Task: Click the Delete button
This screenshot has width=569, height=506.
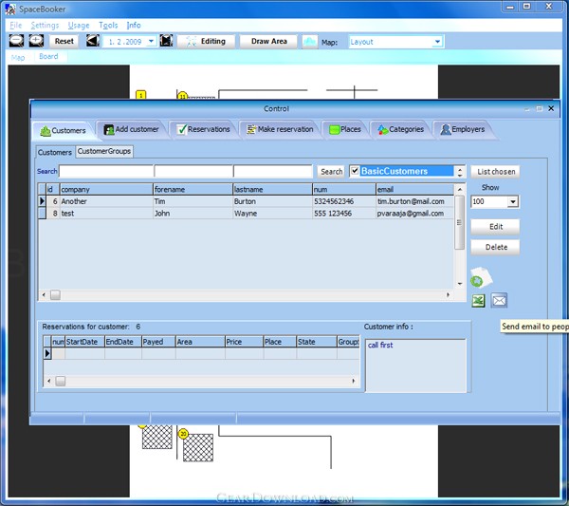Action: pos(496,247)
